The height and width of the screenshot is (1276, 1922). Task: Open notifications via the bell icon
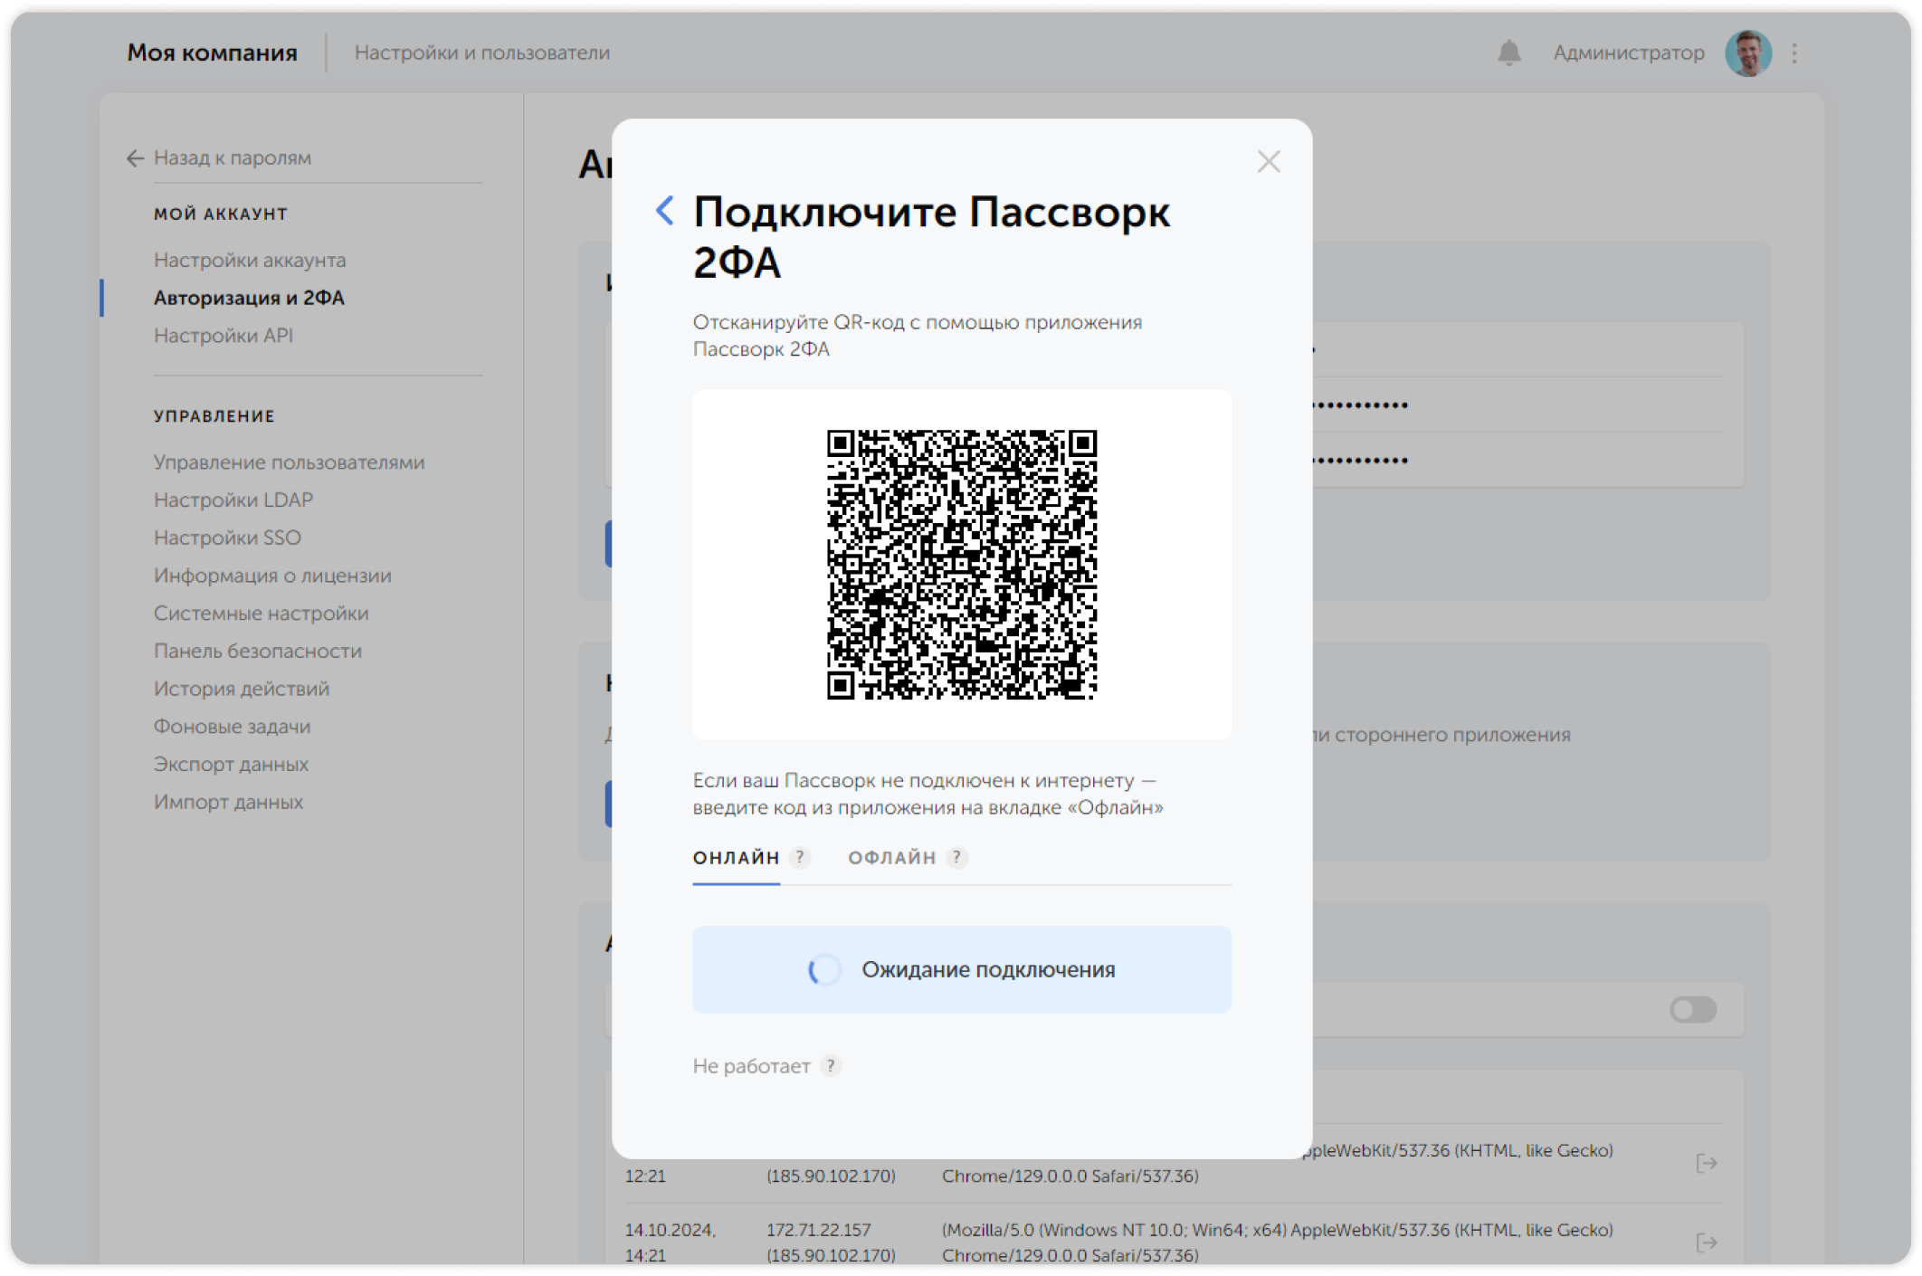click(x=1508, y=52)
